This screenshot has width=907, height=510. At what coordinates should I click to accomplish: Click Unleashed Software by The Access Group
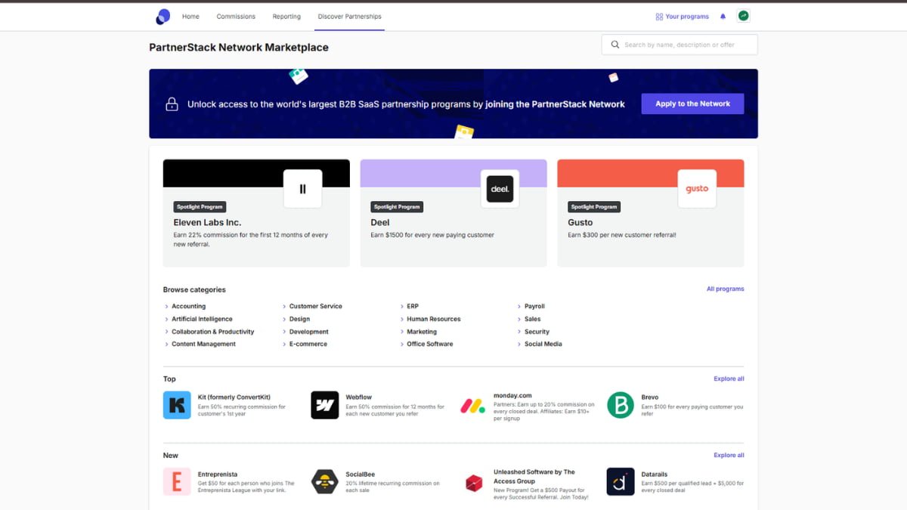point(534,476)
